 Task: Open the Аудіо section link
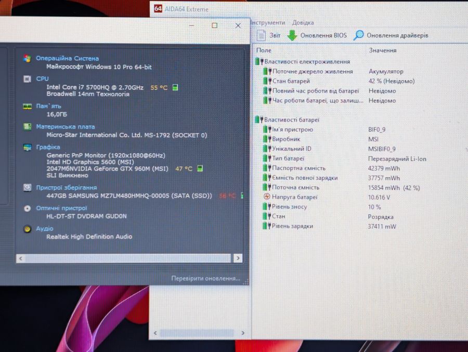[x=45, y=228]
